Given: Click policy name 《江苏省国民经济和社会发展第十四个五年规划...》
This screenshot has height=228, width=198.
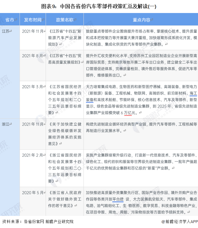Looking at the screenshot, I should click(65, 100).
